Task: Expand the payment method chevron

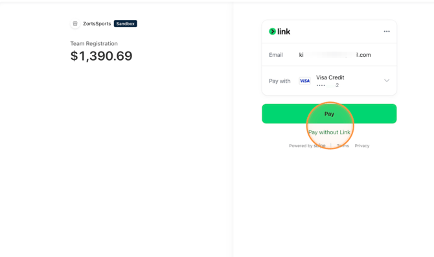Action: point(387,81)
